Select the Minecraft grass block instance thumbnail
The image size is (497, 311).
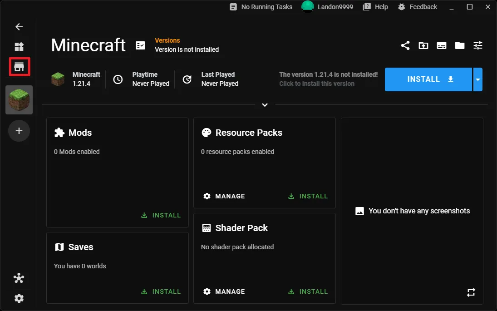[x=19, y=100]
